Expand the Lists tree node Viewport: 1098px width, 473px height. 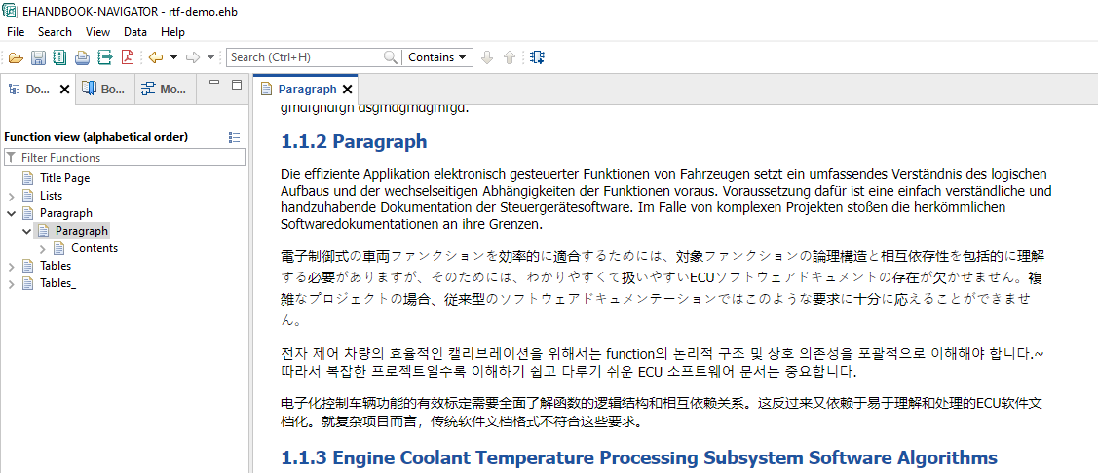click(12, 196)
